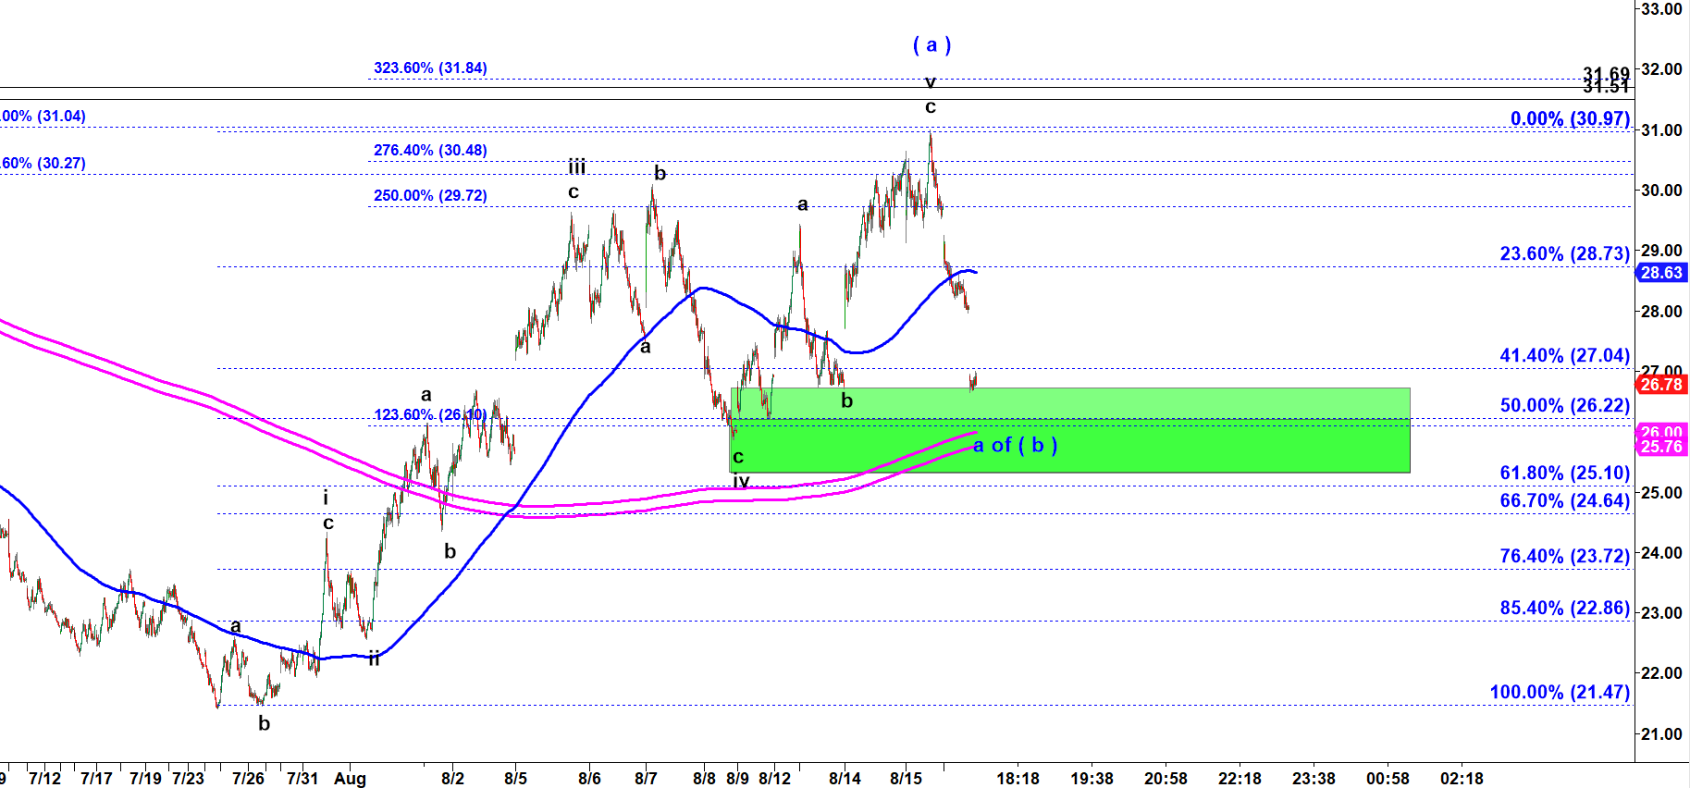Click the 323.60% (31.84) extension label

[430, 68]
